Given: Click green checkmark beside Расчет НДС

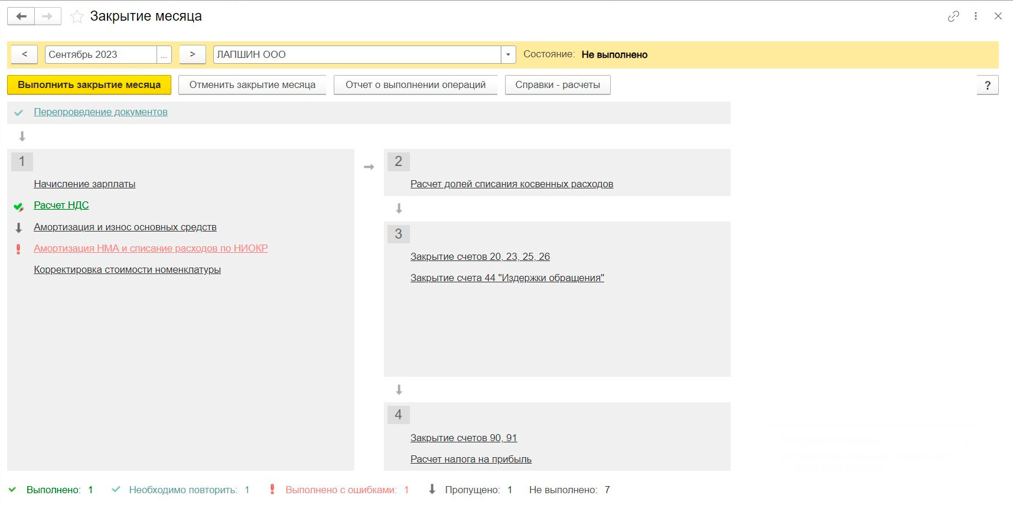Looking at the screenshot, I should [18, 206].
